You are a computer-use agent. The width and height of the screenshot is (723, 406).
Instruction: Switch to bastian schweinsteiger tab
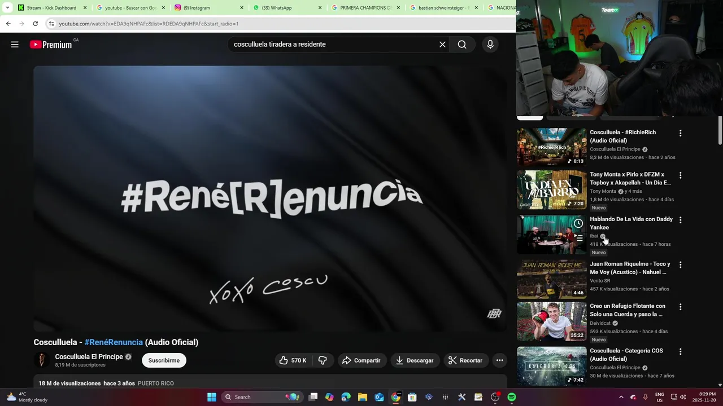pos(445,8)
